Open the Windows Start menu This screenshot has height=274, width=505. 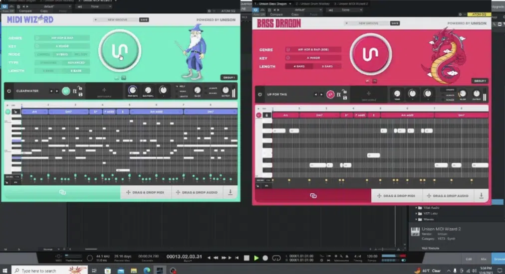pos(5,271)
